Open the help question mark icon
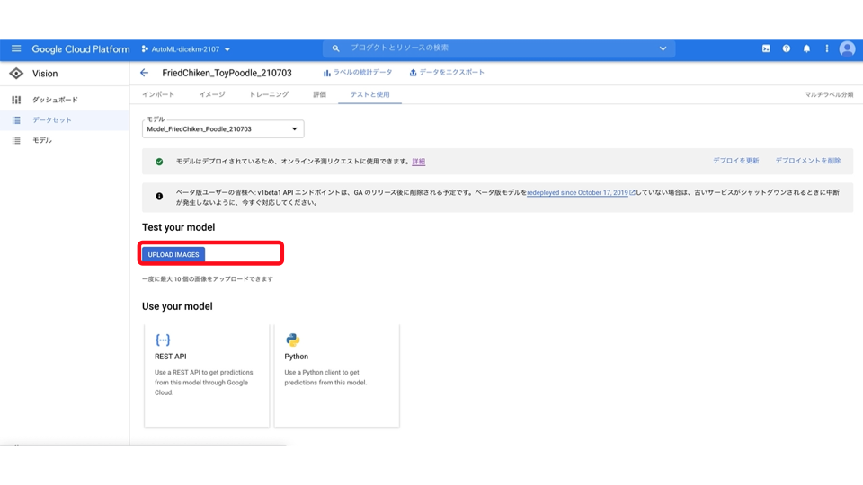 [x=787, y=48]
